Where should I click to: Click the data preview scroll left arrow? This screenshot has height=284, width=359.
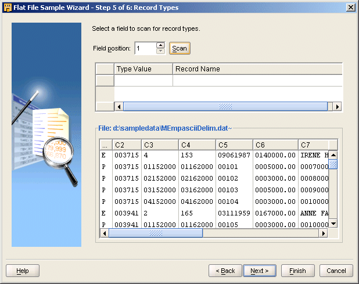105,233
